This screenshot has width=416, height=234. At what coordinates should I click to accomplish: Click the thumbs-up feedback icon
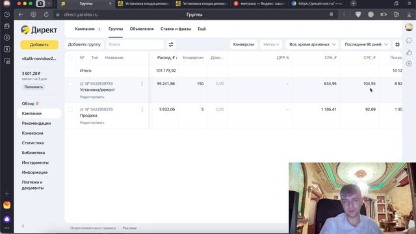(409, 53)
